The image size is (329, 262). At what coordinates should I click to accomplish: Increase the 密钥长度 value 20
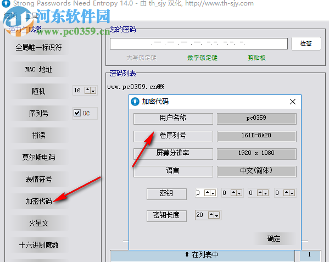point(211,215)
